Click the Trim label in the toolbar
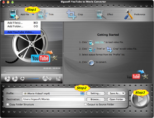The image size is (154, 118). 51,14
